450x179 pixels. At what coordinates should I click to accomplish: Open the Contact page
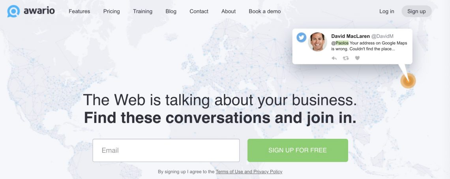199,11
